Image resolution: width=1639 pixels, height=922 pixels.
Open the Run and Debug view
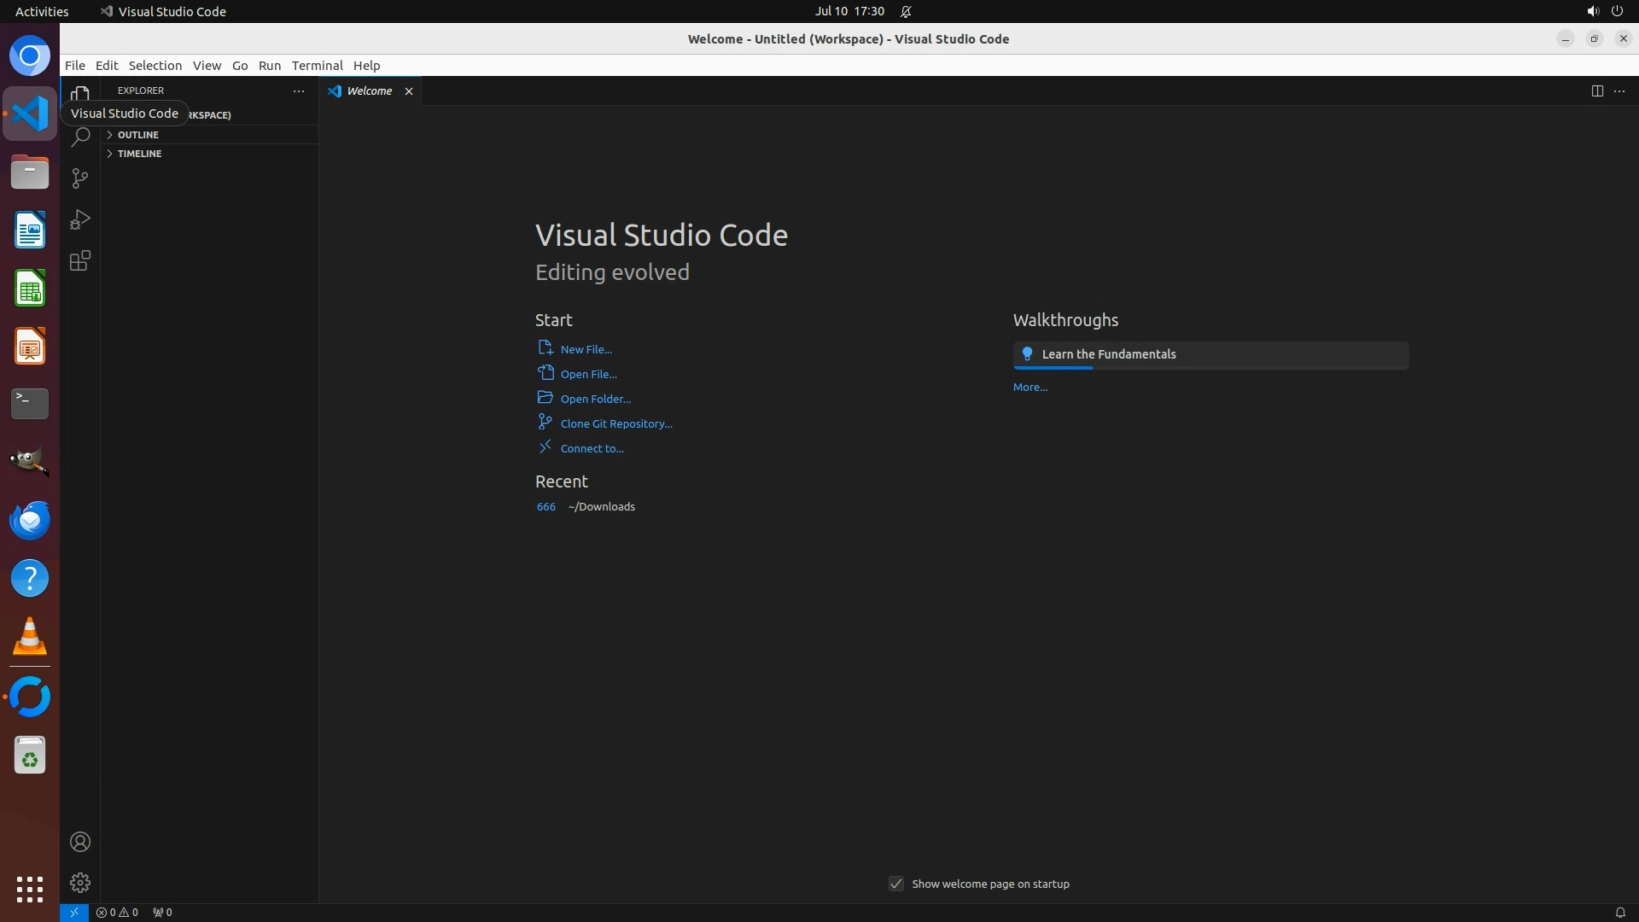80,219
